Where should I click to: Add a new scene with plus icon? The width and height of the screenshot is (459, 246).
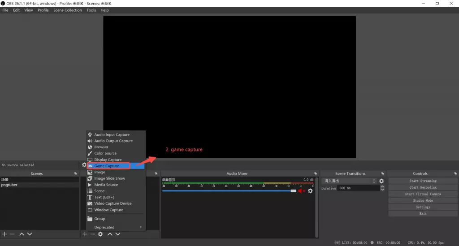pos(4,234)
